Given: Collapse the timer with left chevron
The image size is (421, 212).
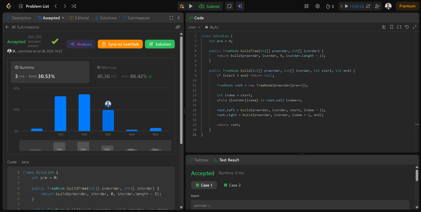Looking at the screenshot, I should coord(342,6).
